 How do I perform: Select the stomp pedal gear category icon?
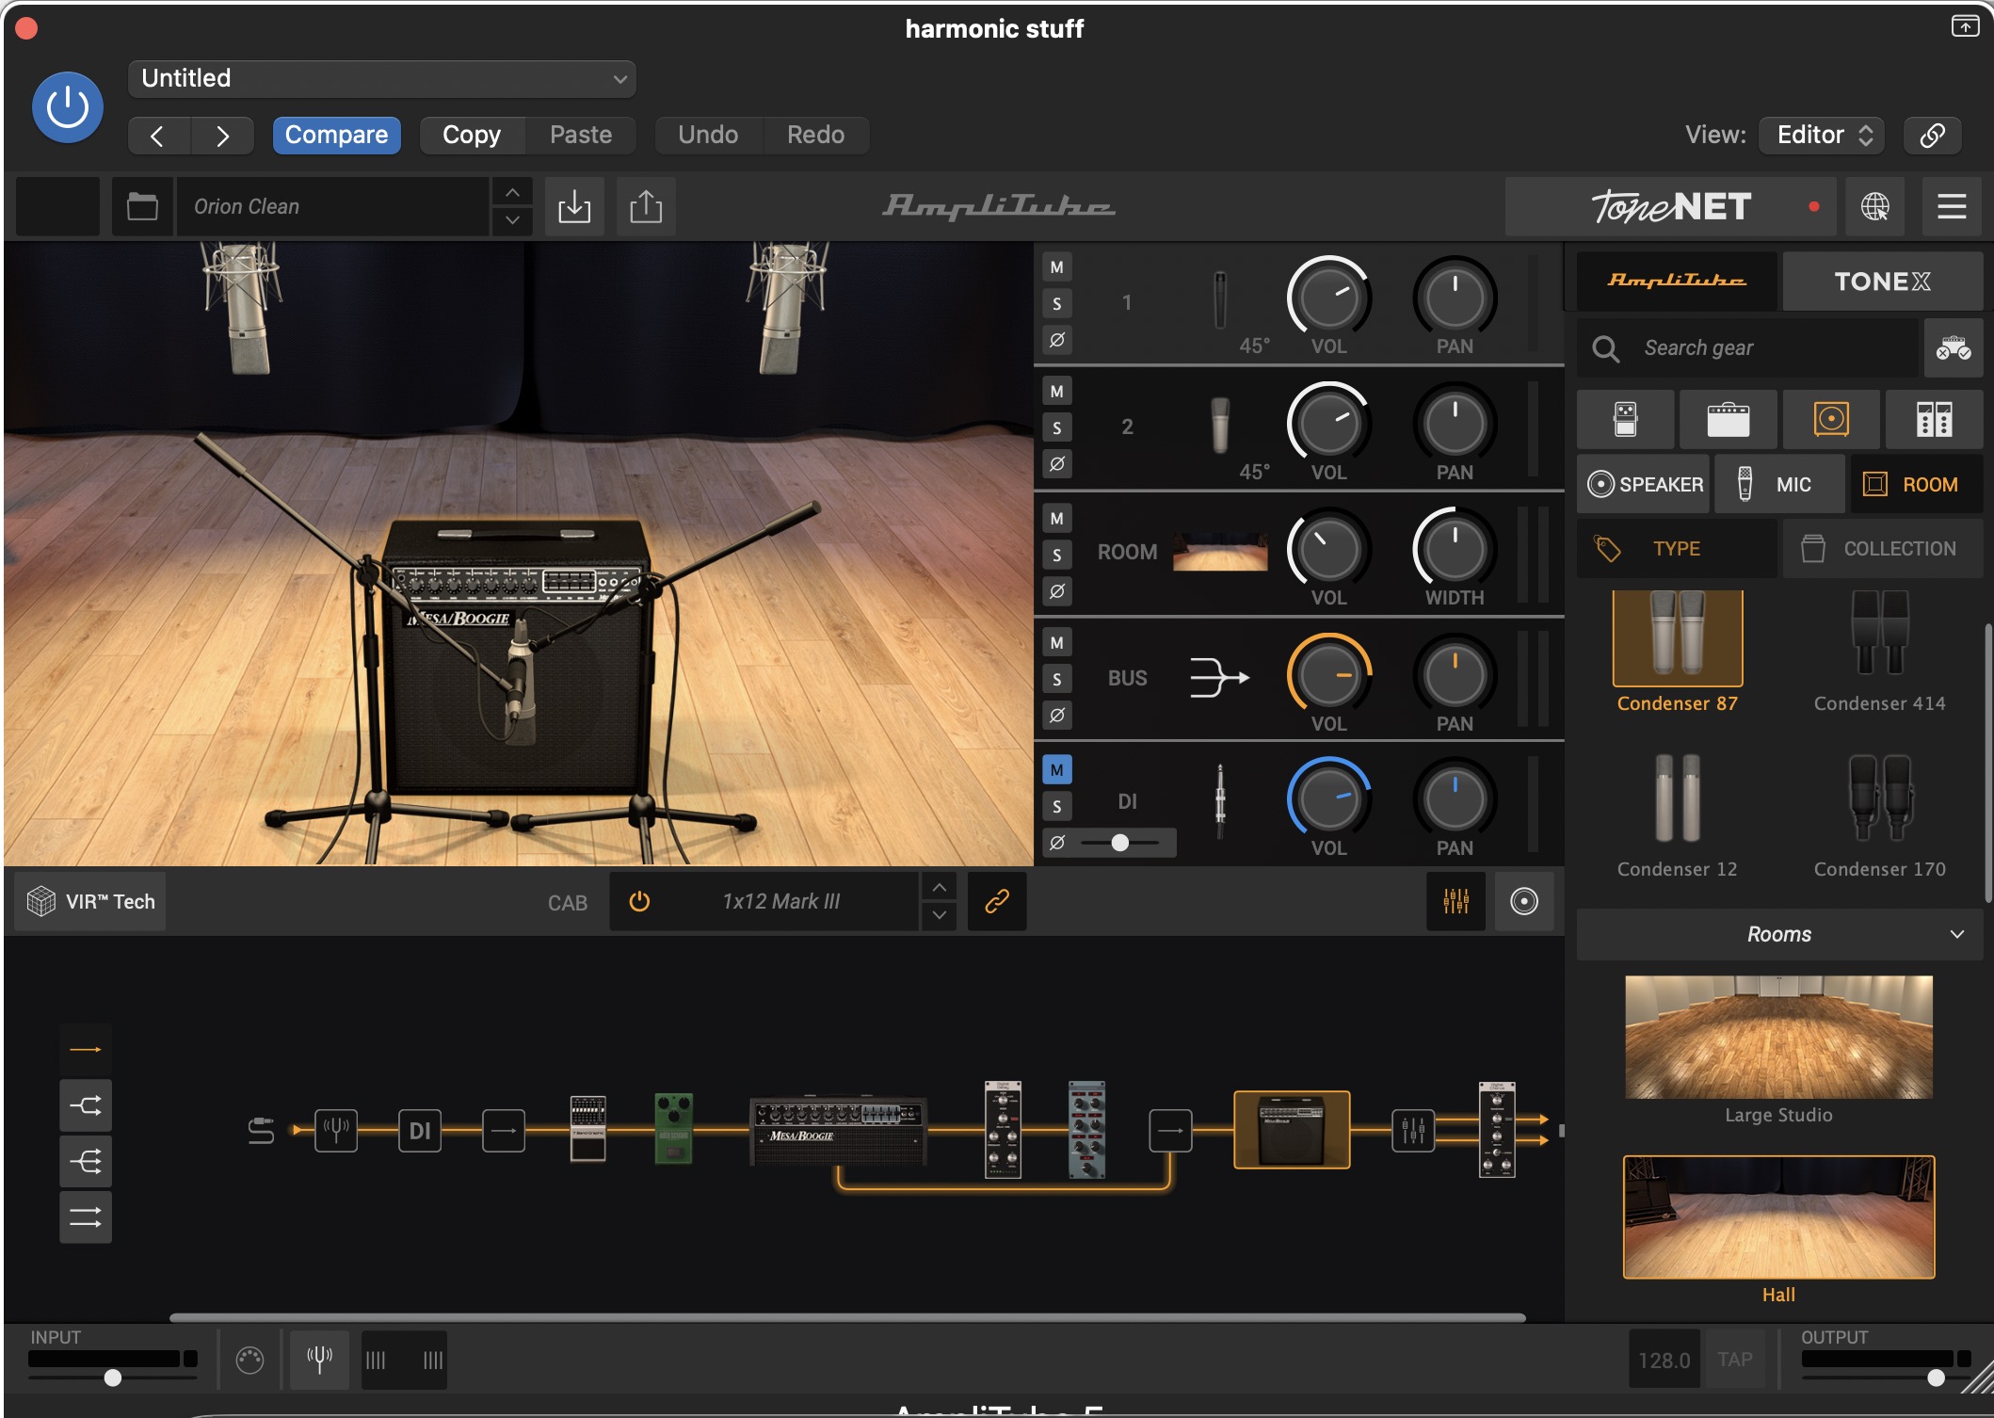pos(1626,419)
